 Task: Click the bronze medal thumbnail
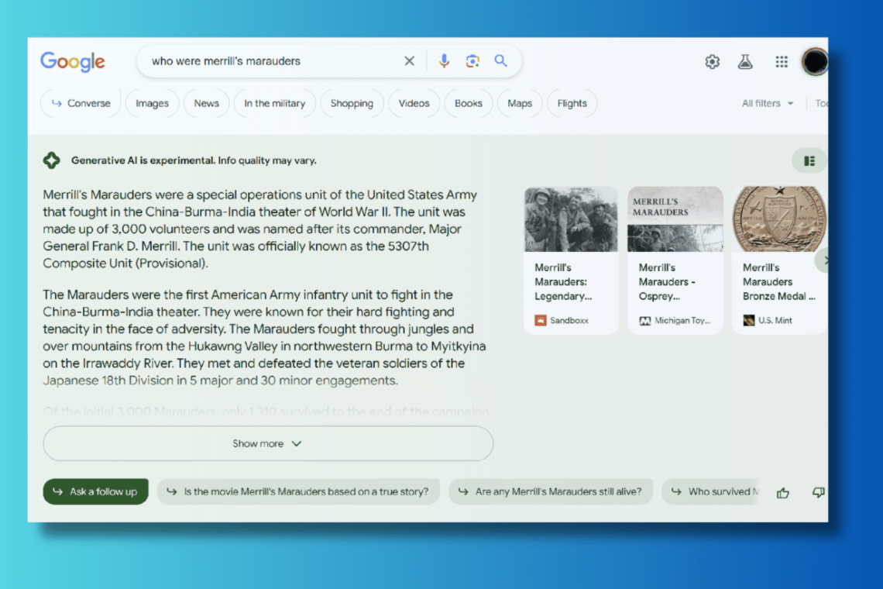[779, 219]
